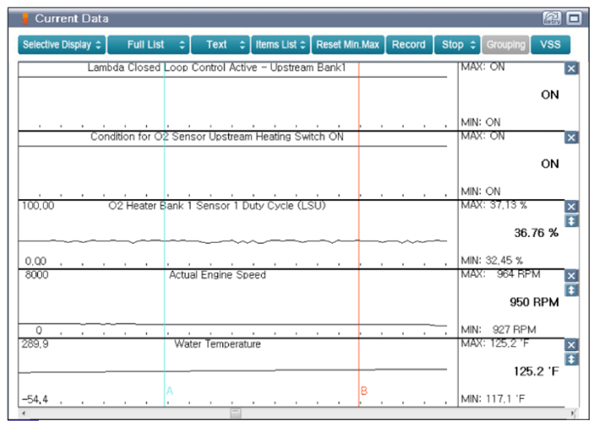
Task: Remove the Water Temperature graph
Action: coord(571,345)
